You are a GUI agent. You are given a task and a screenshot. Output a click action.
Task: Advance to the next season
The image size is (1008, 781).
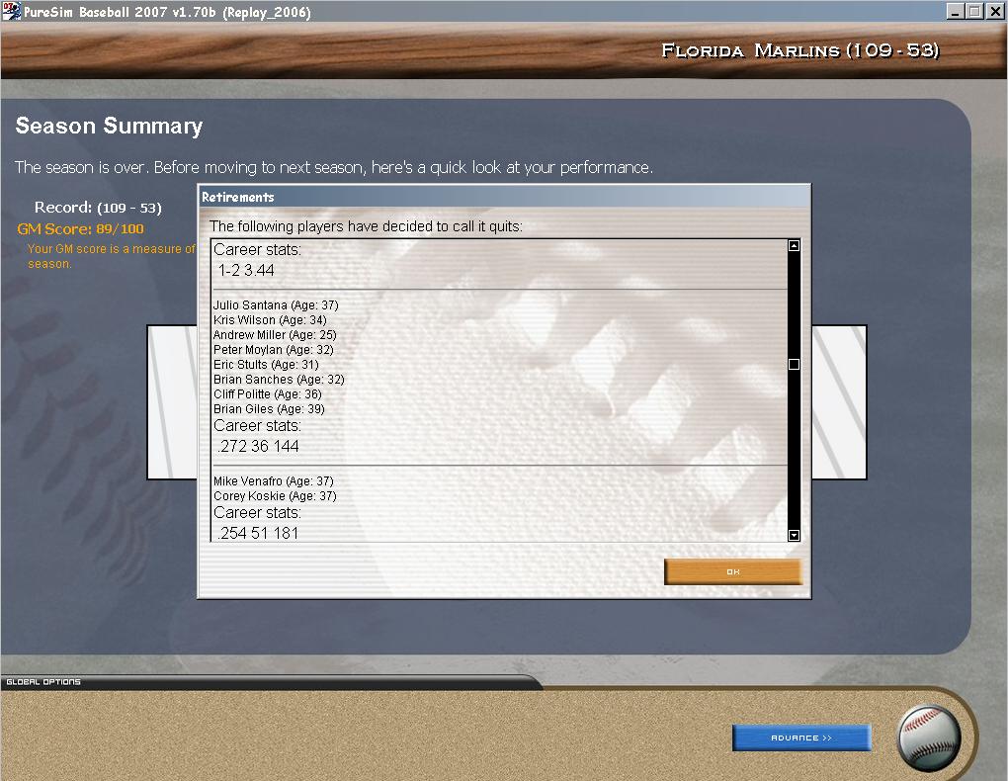pos(801,738)
